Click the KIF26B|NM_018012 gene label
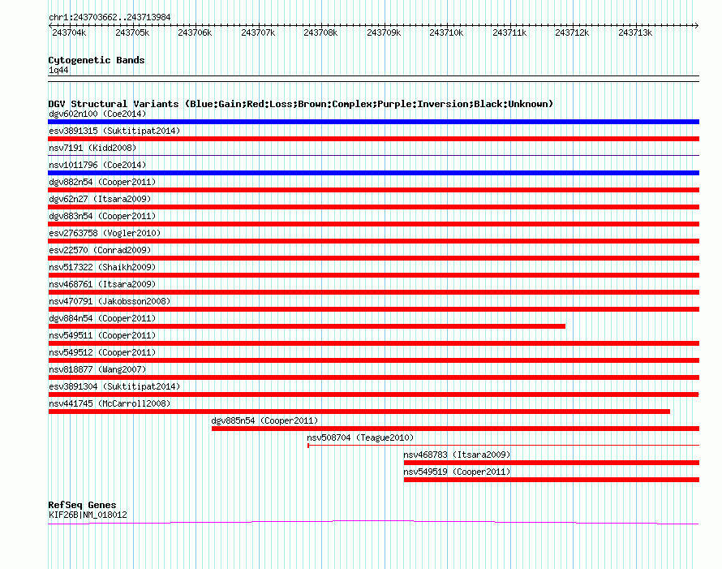The height and width of the screenshot is (569, 722). pos(88,515)
